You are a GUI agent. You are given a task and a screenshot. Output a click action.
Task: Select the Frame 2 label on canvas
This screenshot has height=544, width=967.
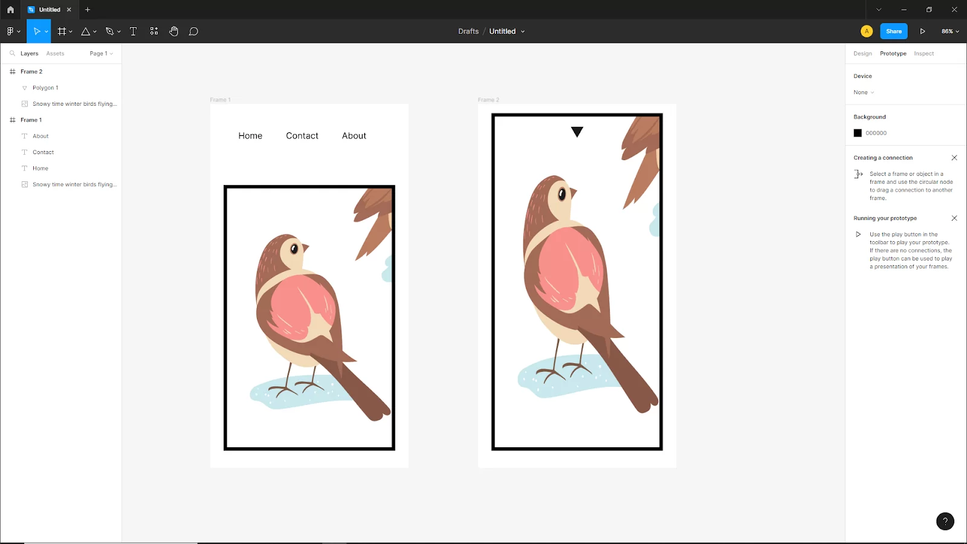pyautogui.click(x=488, y=100)
